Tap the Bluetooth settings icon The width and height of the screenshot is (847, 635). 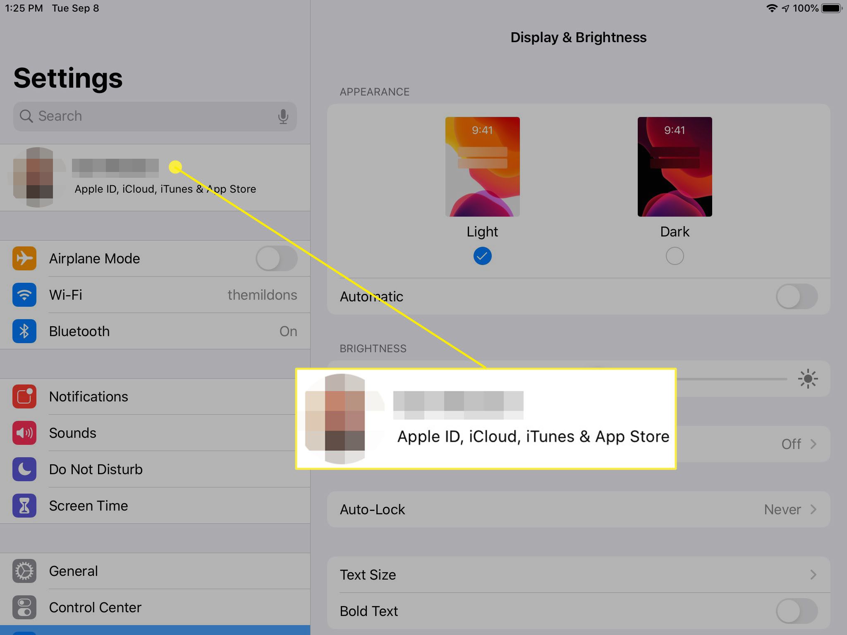pos(24,331)
